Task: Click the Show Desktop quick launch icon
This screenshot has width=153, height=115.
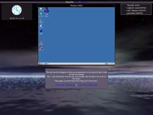Action: point(44,64)
